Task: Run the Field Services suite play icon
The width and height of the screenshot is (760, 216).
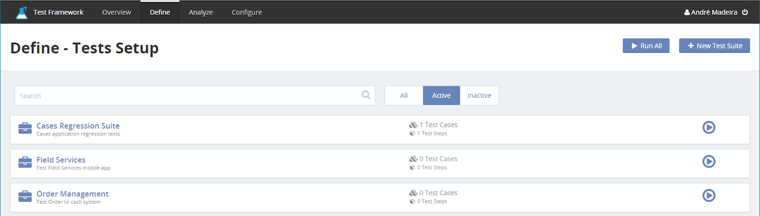Action: [x=709, y=161]
